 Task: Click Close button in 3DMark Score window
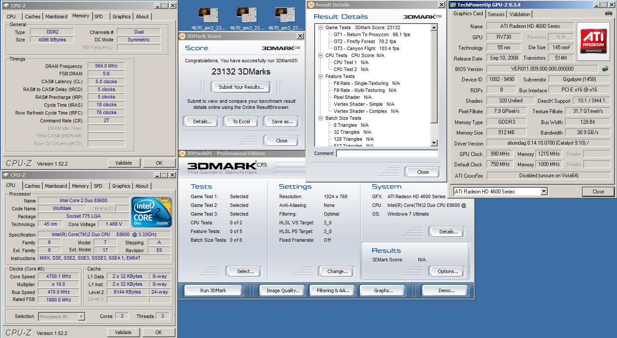coord(281,141)
